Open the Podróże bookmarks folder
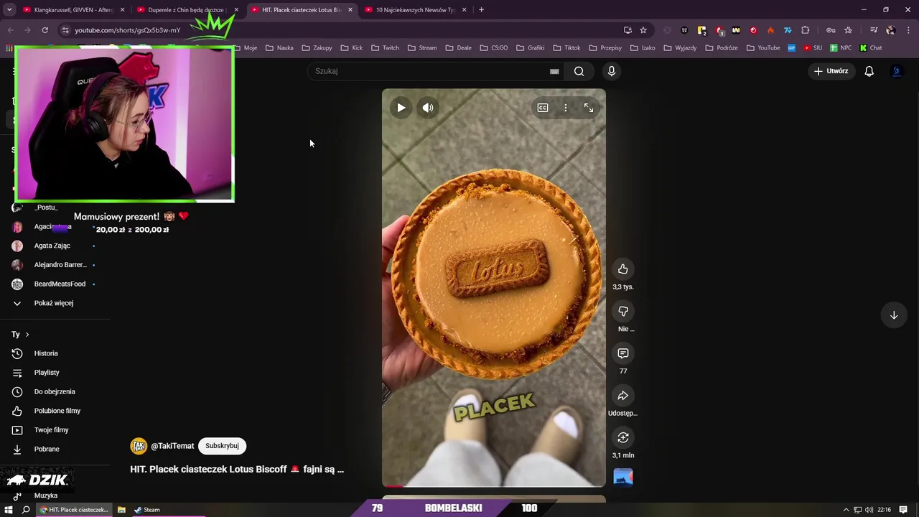Viewport: 919px width, 517px height. 722,48
